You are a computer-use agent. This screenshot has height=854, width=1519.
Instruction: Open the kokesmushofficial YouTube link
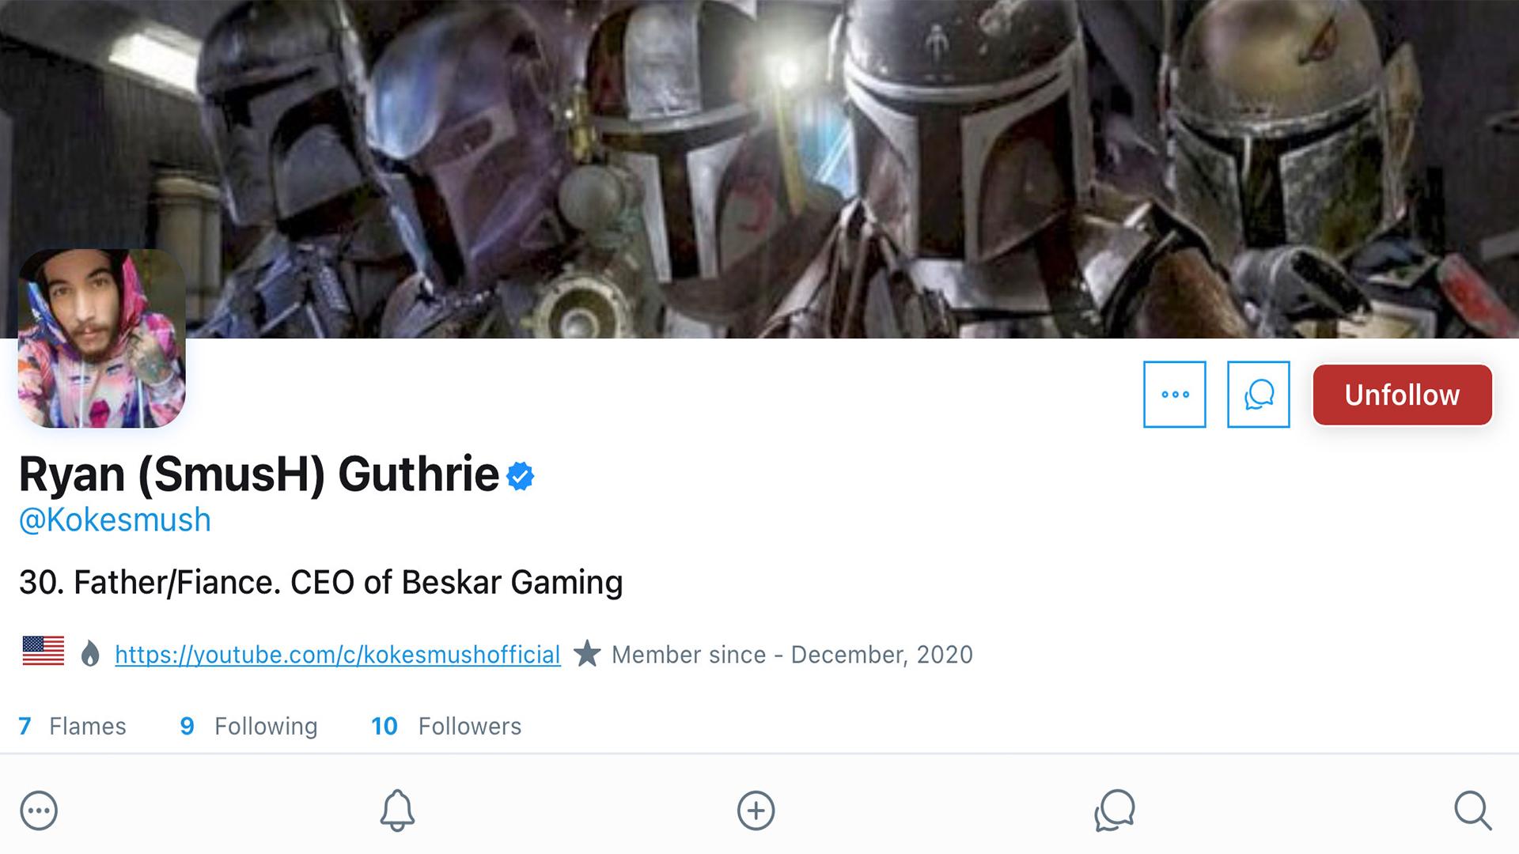coord(338,655)
